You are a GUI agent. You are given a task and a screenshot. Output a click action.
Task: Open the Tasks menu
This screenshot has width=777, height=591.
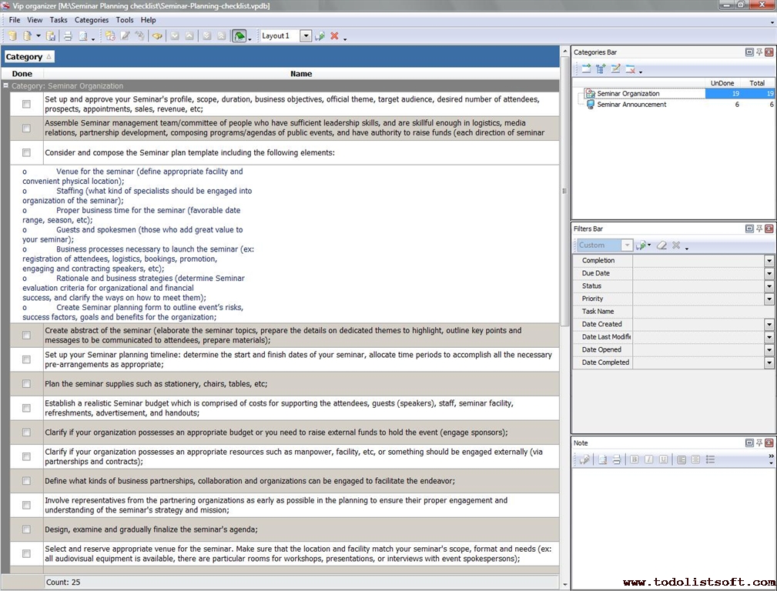pyautogui.click(x=59, y=20)
